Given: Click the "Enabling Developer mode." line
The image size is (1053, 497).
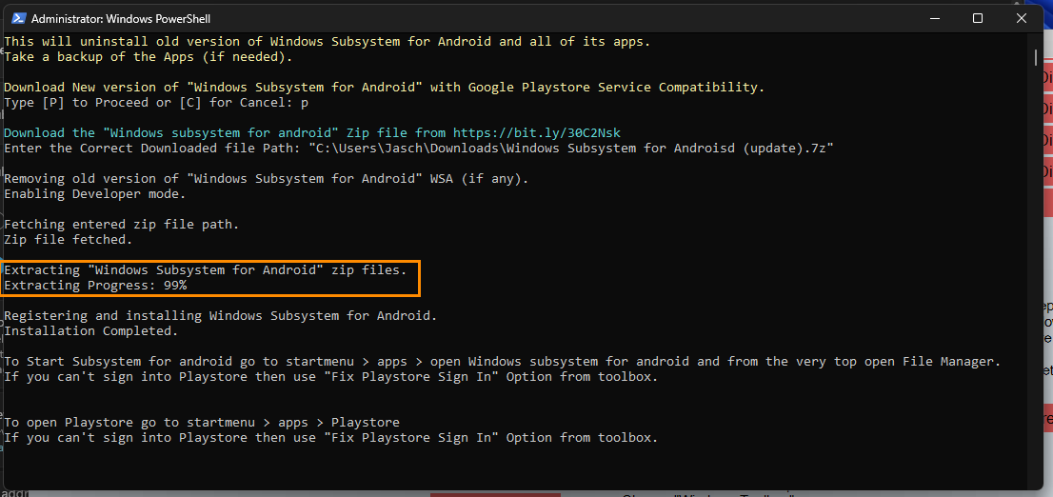Looking at the screenshot, I should click(94, 194).
